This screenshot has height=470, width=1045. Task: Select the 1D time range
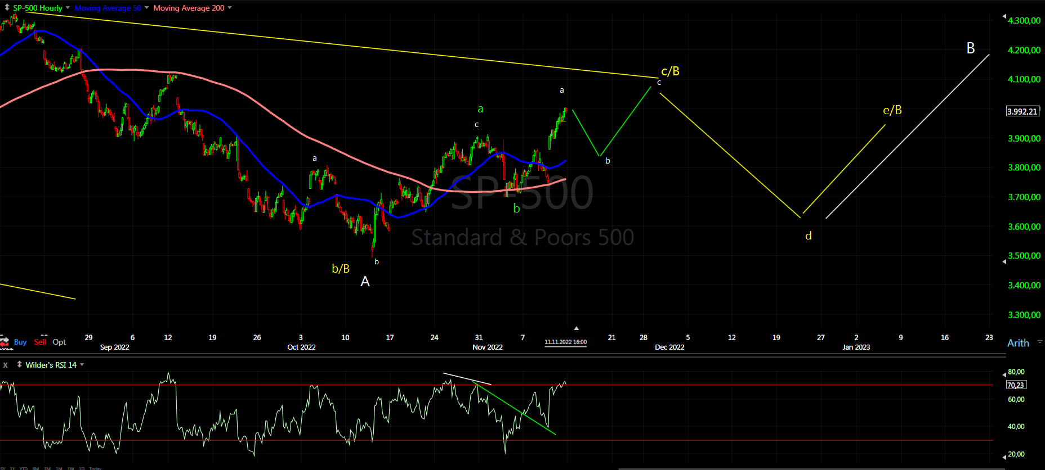coord(82,468)
